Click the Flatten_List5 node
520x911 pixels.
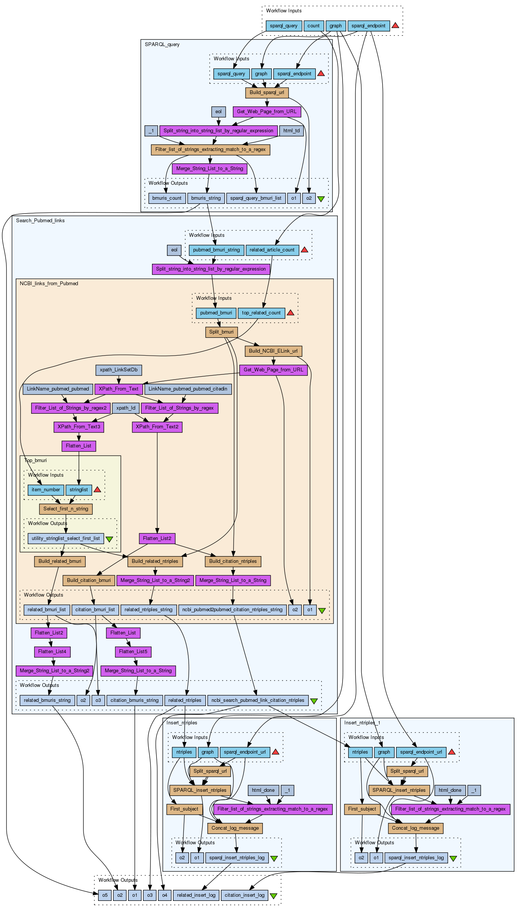[133, 652]
